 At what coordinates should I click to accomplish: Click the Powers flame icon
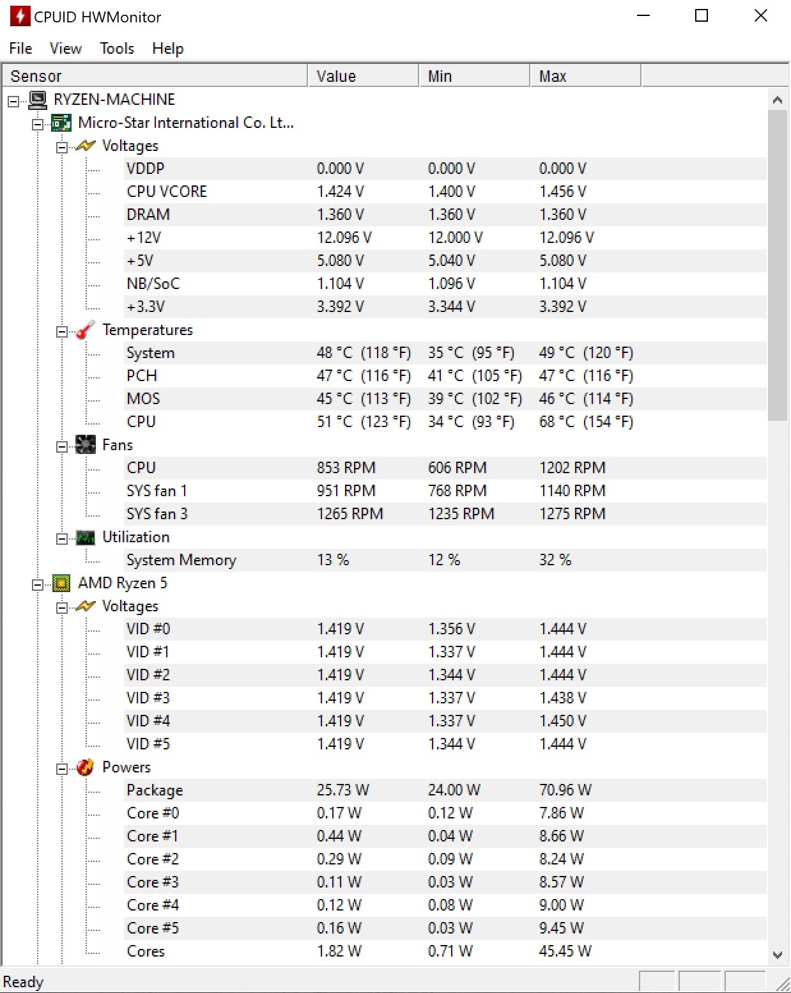point(86,767)
